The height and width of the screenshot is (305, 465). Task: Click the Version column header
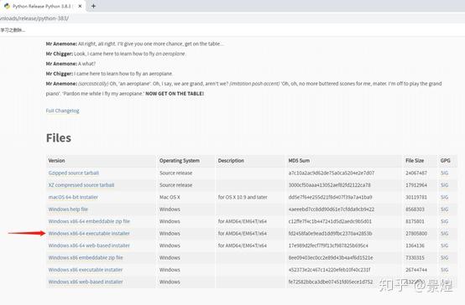(x=56, y=161)
